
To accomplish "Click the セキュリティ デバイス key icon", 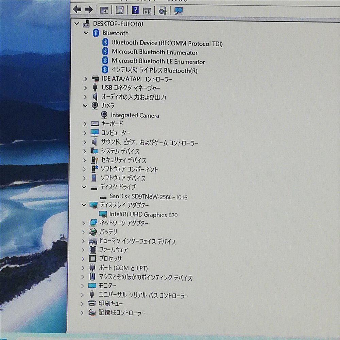I will click(x=95, y=160).
